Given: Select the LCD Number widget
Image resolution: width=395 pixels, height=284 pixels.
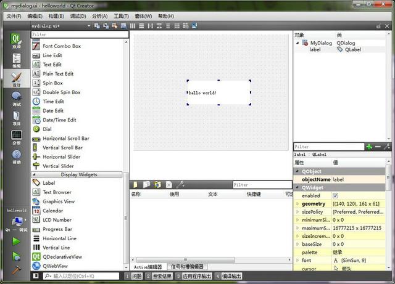Looking at the screenshot, I should pos(57,220).
